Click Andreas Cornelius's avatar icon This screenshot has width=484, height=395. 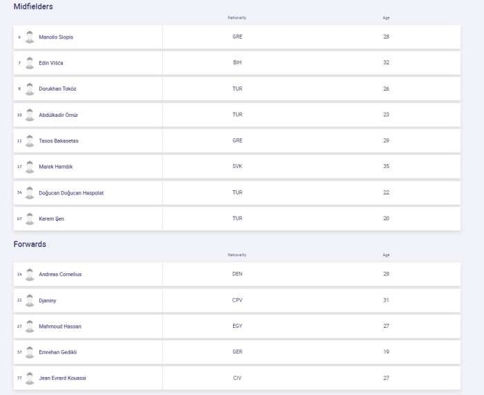(x=30, y=275)
